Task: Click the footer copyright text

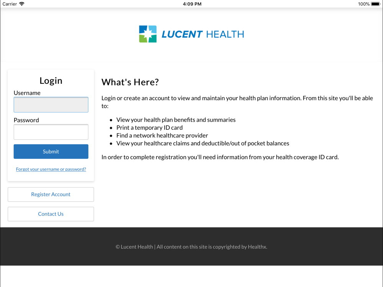Action: tap(191, 247)
